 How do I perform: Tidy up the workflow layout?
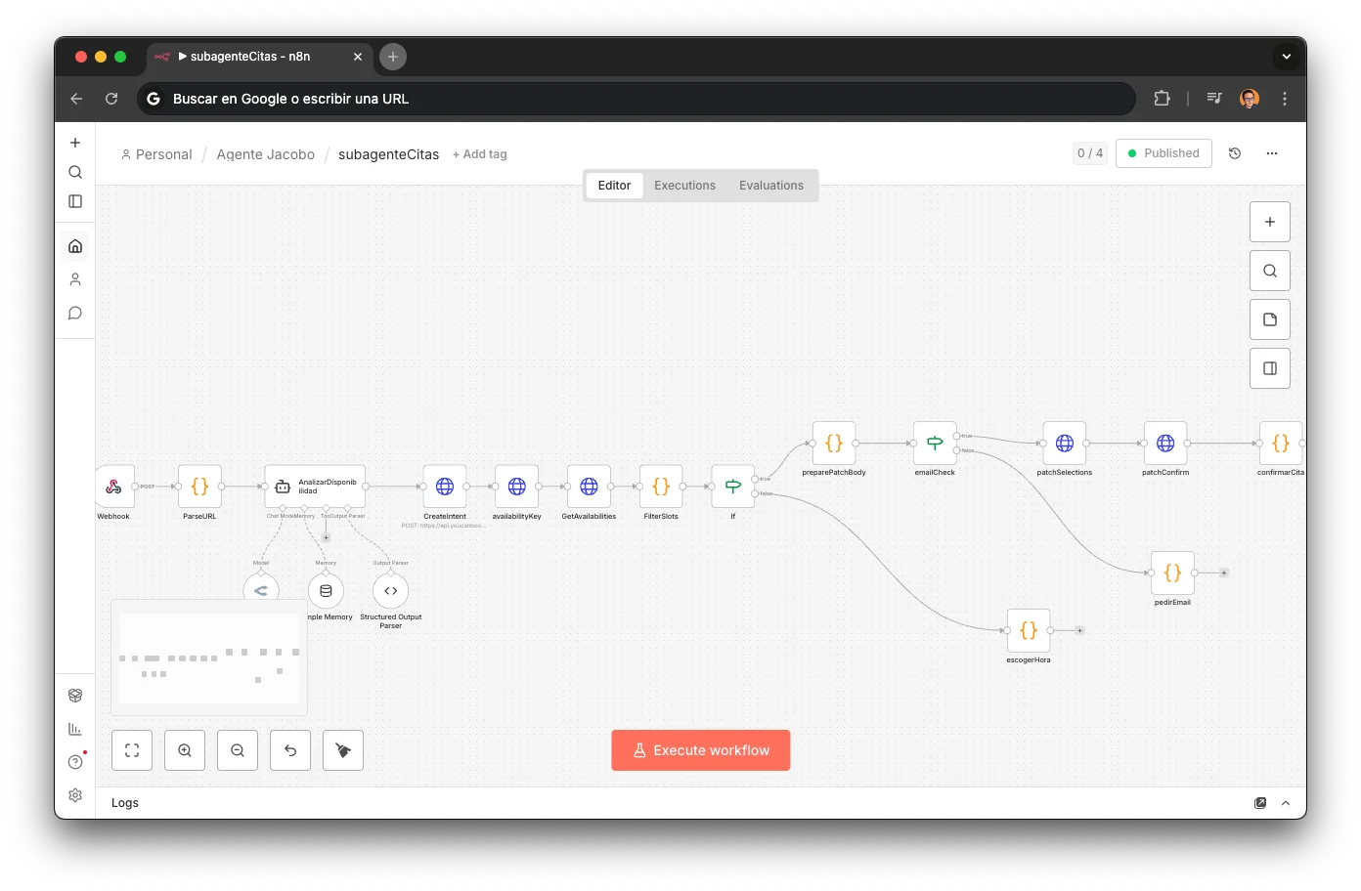pos(343,749)
